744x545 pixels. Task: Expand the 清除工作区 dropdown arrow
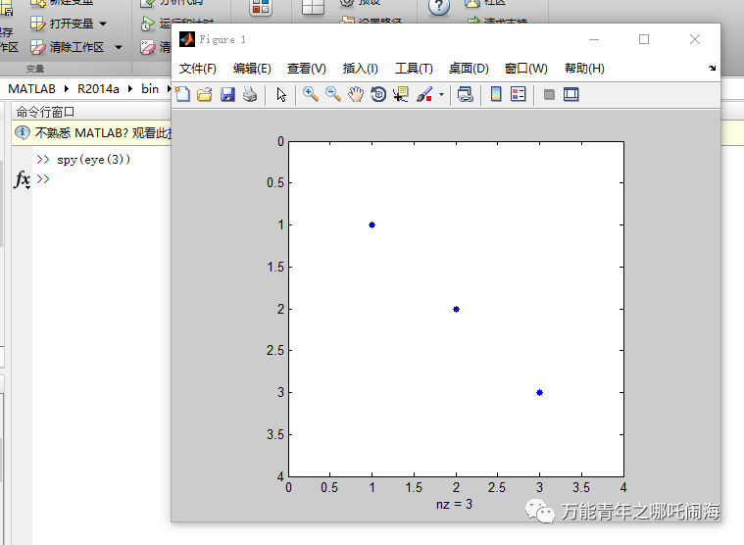click(x=119, y=47)
